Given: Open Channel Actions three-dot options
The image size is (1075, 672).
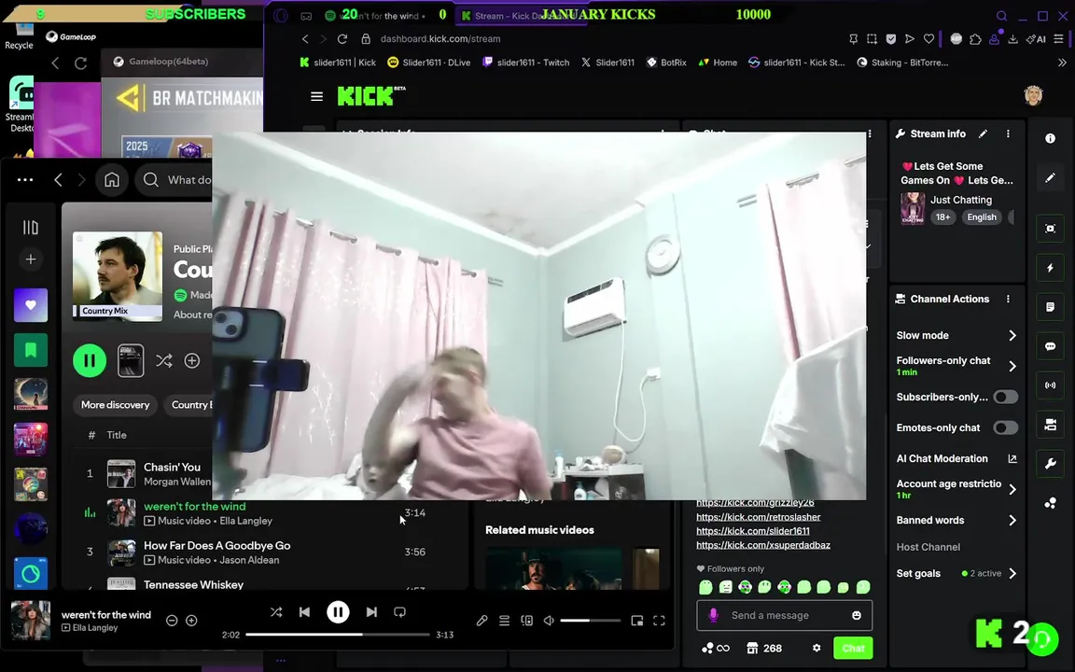Looking at the screenshot, I should (1008, 299).
